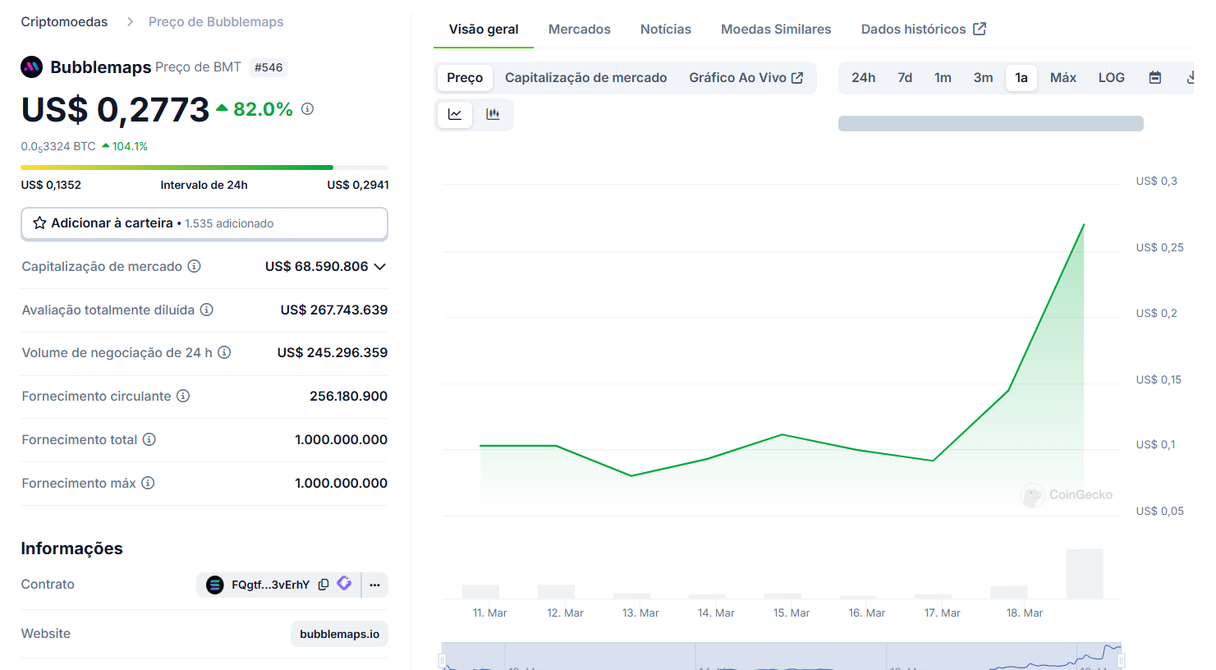Select the Preço chart mode

pos(465,77)
